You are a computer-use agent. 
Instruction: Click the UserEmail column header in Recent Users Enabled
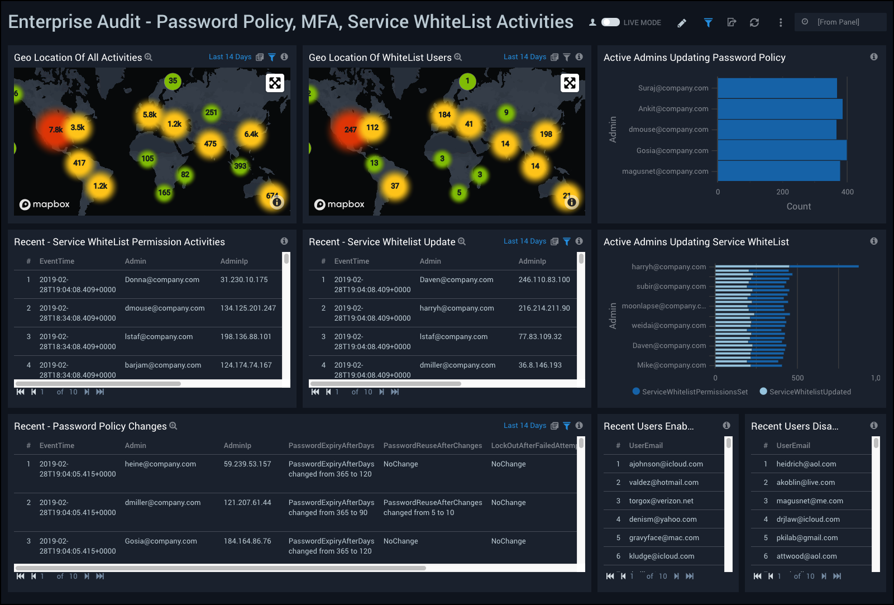[x=646, y=446]
